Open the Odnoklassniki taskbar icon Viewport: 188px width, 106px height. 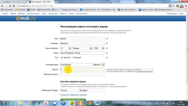coord(80,103)
